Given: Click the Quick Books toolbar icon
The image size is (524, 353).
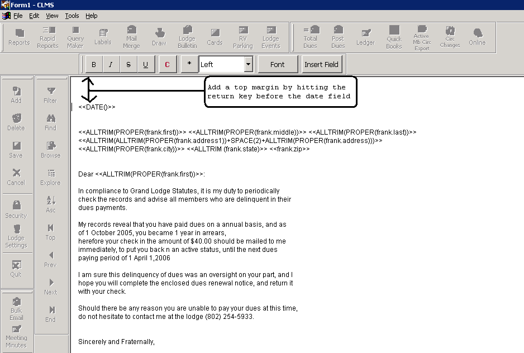Looking at the screenshot, I should point(394,37).
